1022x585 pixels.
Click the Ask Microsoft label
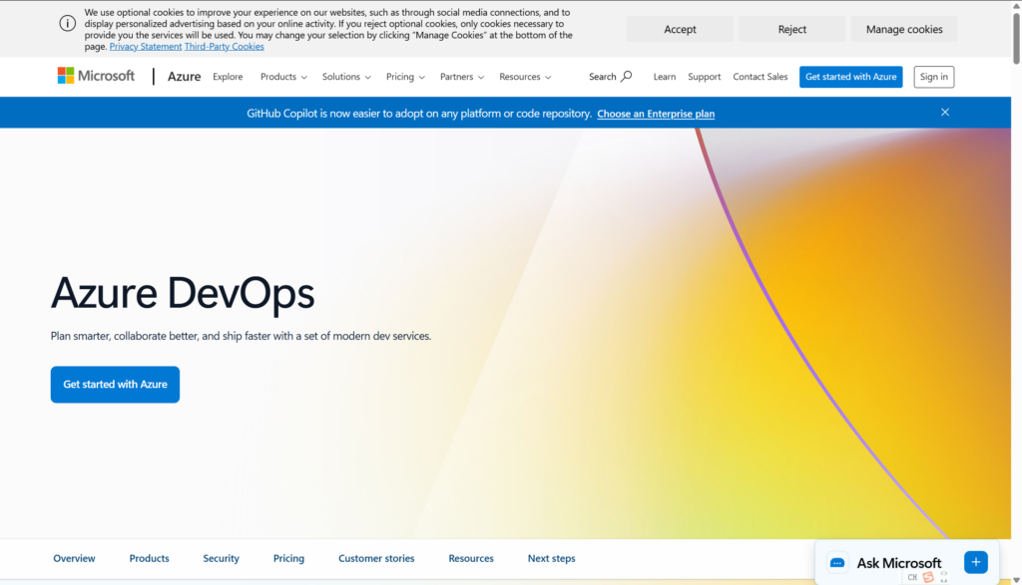[x=899, y=563]
